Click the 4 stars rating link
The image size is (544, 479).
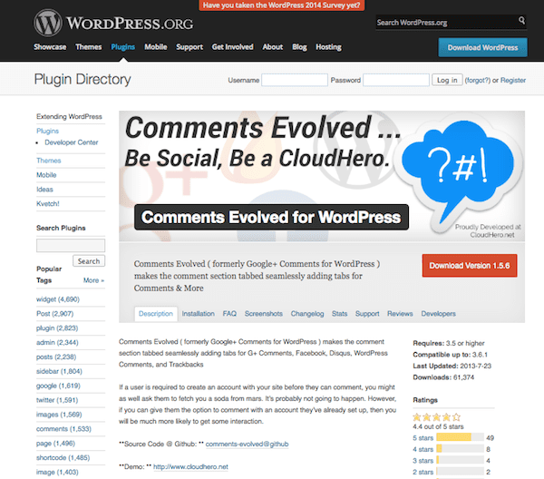pos(423,449)
